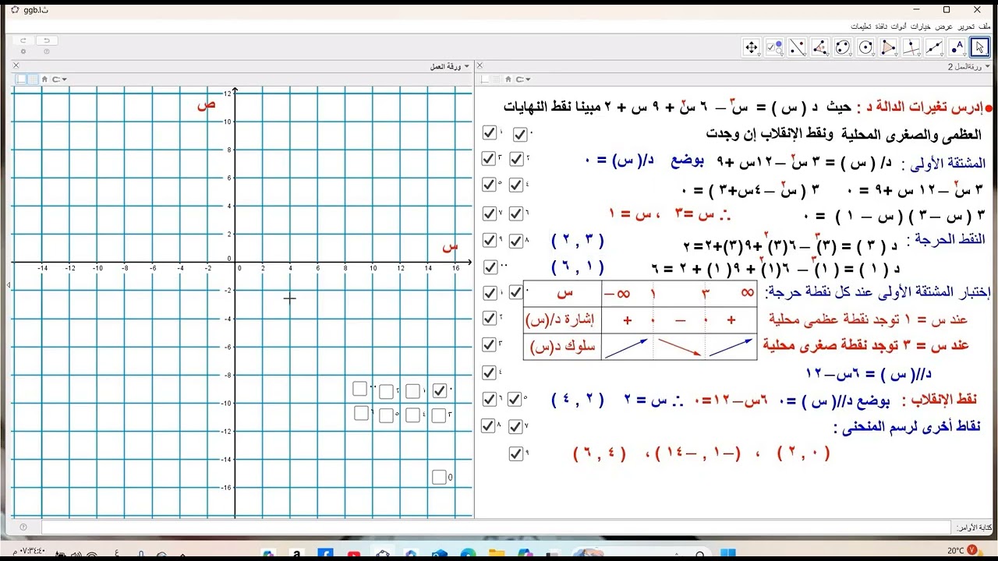Toggle checkbox beside the other points row
Viewport: 998px width, 561px height.
515,453
